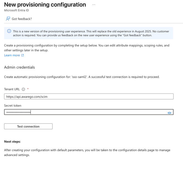Show the Tenant URL info tooltip icon
Viewport: 183px width, 196px height.
23,89
